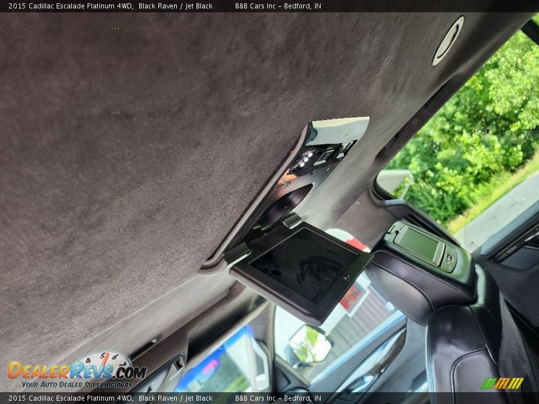Click the flip-down overhead DVD screen
This screenshot has height=404, width=539.
point(303,266)
